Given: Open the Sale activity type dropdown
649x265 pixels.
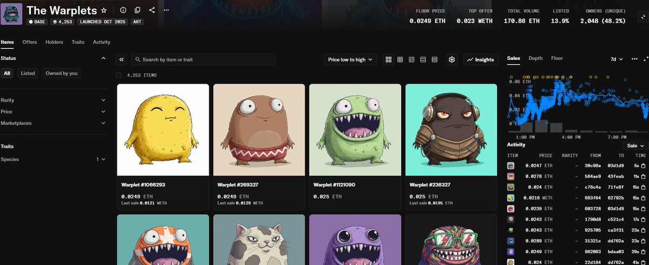Looking at the screenshot, I should [635, 146].
